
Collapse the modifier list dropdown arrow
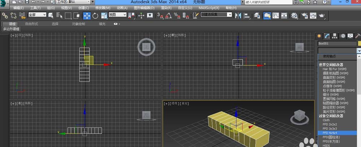click(x=359, y=50)
